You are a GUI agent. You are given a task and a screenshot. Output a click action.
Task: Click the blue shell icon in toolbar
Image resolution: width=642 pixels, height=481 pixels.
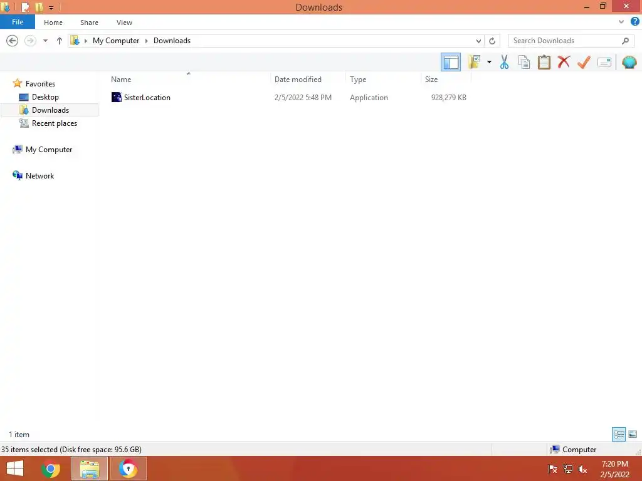click(x=629, y=62)
